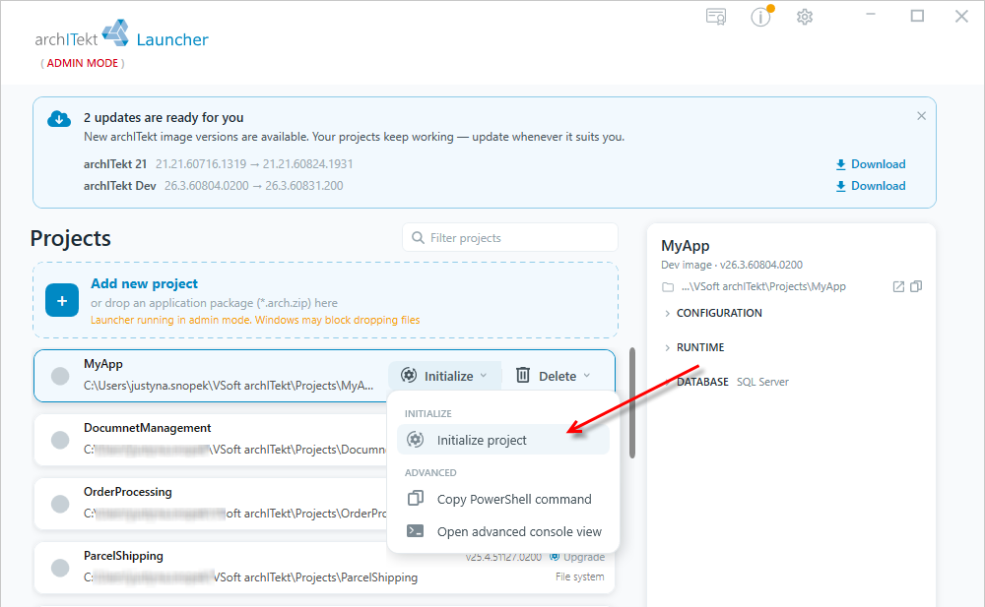Click the folder icon next to MyApp path
This screenshot has width=985, height=607.
pyautogui.click(x=668, y=287)
